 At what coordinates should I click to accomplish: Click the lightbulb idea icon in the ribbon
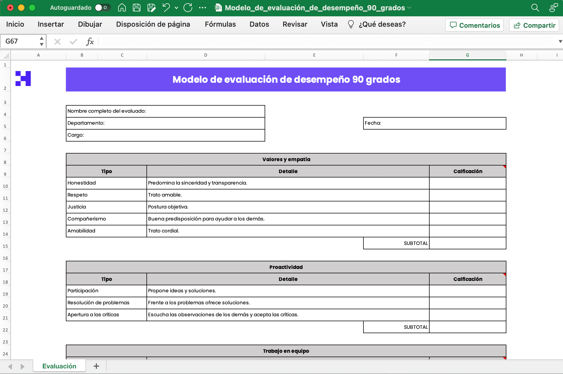point(351,24)
